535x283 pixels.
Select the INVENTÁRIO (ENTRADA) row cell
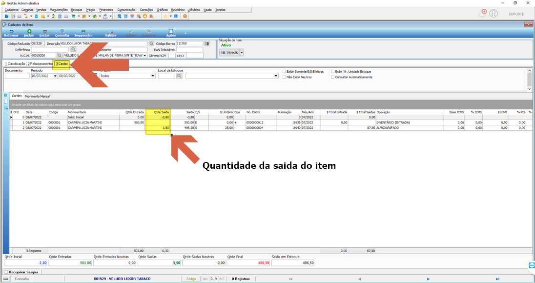click(x=410, y=122)
